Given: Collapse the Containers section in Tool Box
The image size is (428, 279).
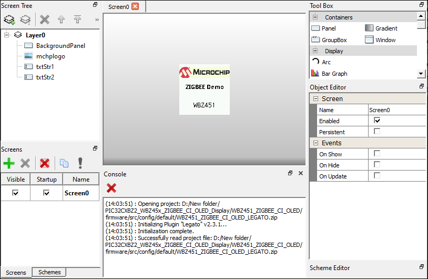Looking at the screenshot, I should coord(315,17).
